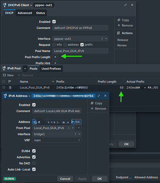
Task: Expand the Pool Prefix Length field
Action: [x=55, y=57]
